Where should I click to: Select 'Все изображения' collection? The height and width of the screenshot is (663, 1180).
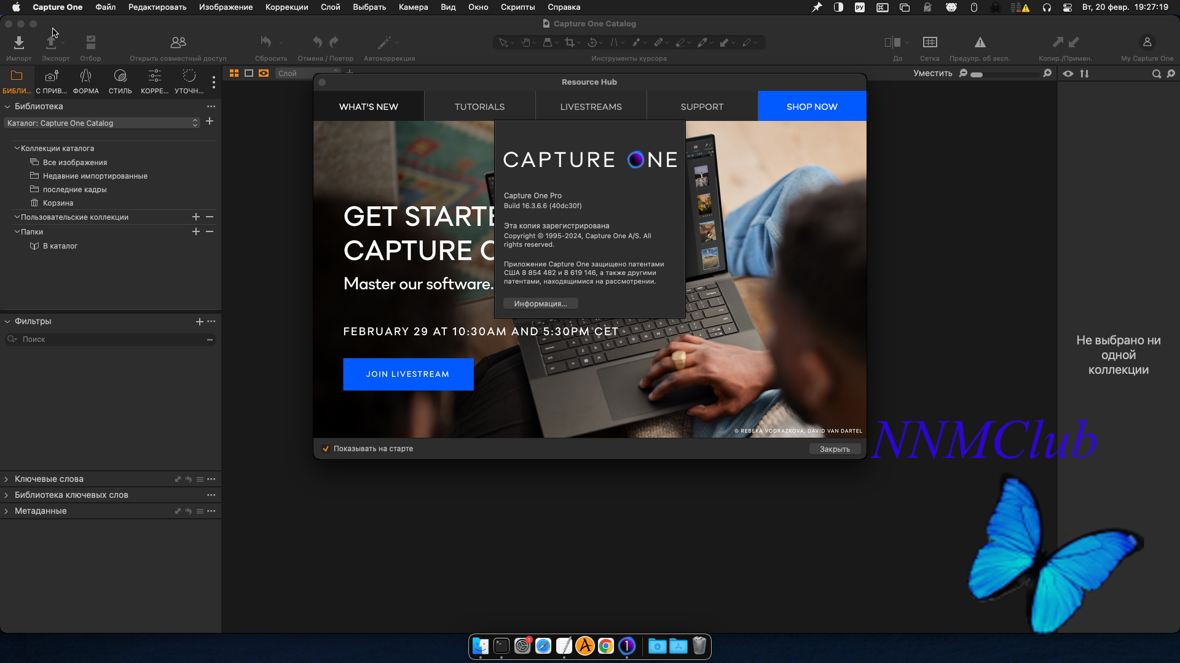click(x=75, y=163)
